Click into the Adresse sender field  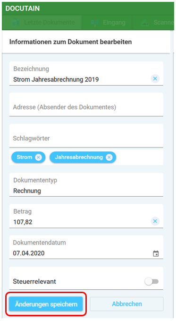(x=86, y=104)
